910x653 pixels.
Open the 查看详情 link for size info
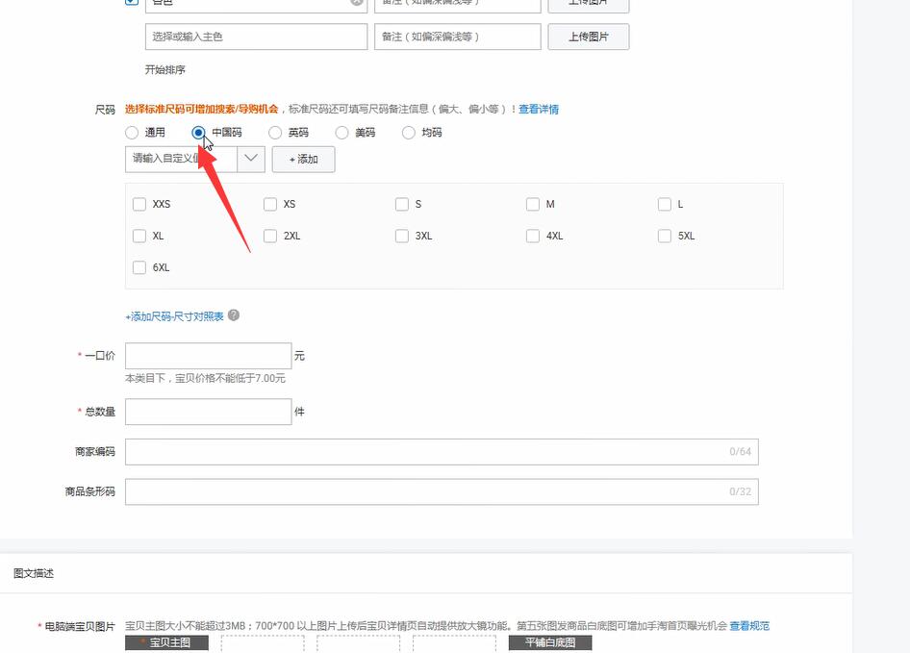click(539, 110)
